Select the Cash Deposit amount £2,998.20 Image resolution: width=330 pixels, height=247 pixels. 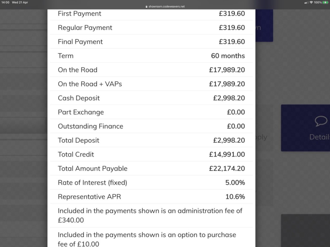(x=229, y=98)
